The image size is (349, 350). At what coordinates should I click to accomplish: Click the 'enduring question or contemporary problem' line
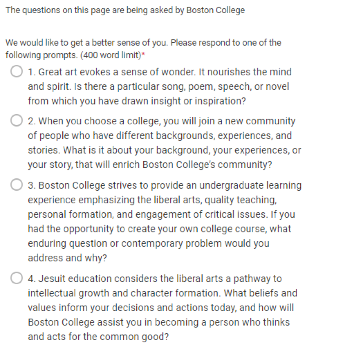(x=149, y=243)
